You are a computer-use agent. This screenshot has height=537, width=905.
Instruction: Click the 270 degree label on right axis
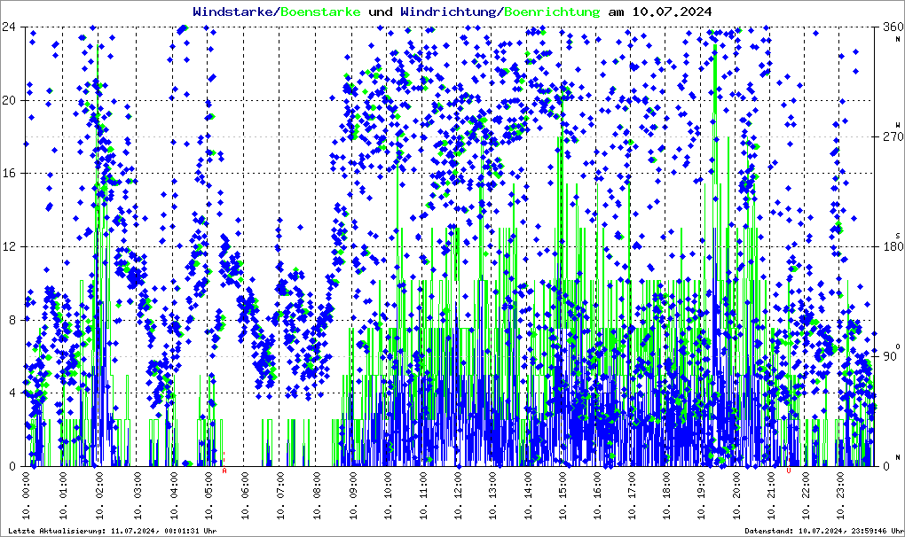pyautogui.click(x=892, y=136)
